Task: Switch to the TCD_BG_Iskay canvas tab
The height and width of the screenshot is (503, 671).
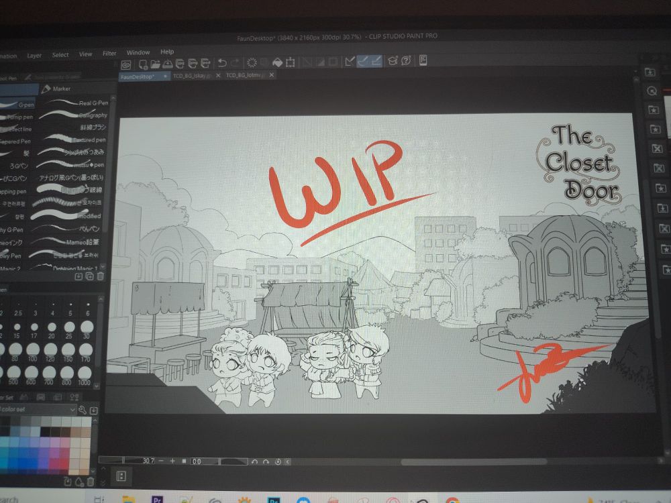Action: click(192, 76)
